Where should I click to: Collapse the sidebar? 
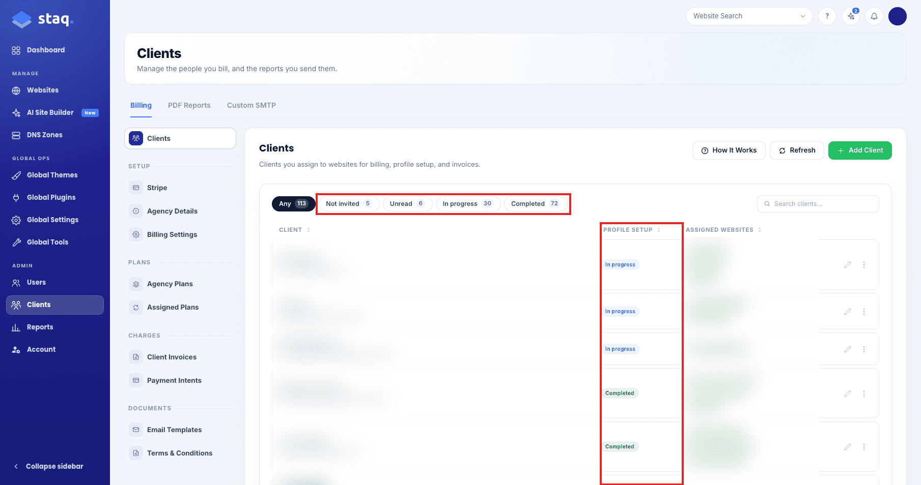48,466
